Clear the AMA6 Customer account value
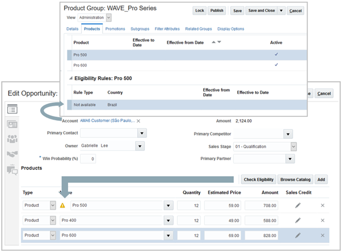This screenshot has height=252, width=342. coord(138,121)
